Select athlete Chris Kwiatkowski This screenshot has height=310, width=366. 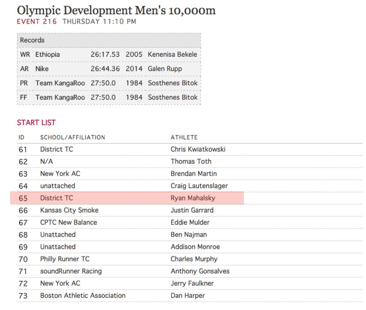point(198,149)
